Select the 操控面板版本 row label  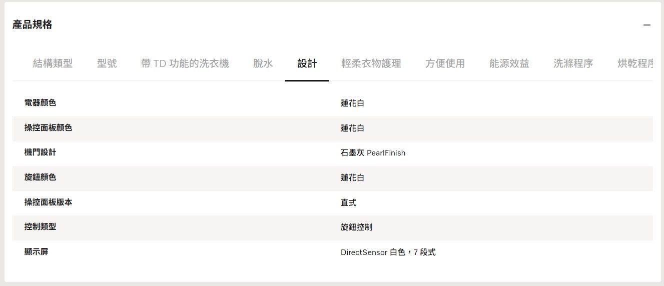(x=48, y=202)
